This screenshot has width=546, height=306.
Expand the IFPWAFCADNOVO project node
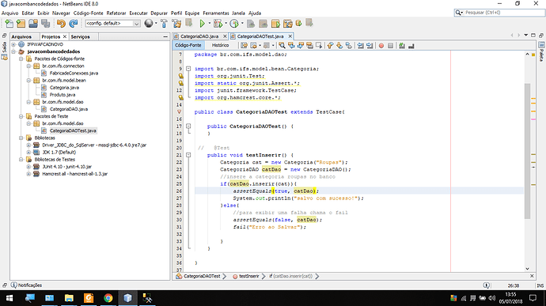click(13, 44)
